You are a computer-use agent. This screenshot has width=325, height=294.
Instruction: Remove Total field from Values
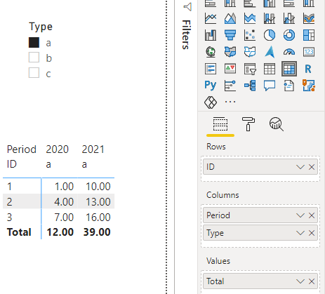point(312,281)
